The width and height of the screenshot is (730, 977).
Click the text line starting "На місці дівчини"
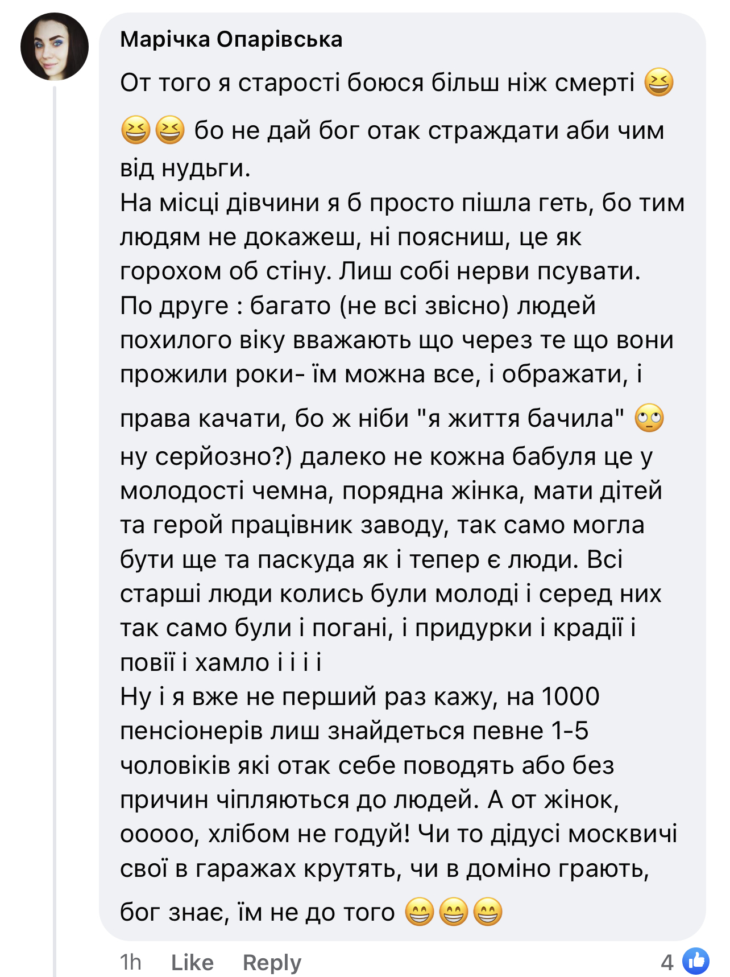[x=402, y=203]
